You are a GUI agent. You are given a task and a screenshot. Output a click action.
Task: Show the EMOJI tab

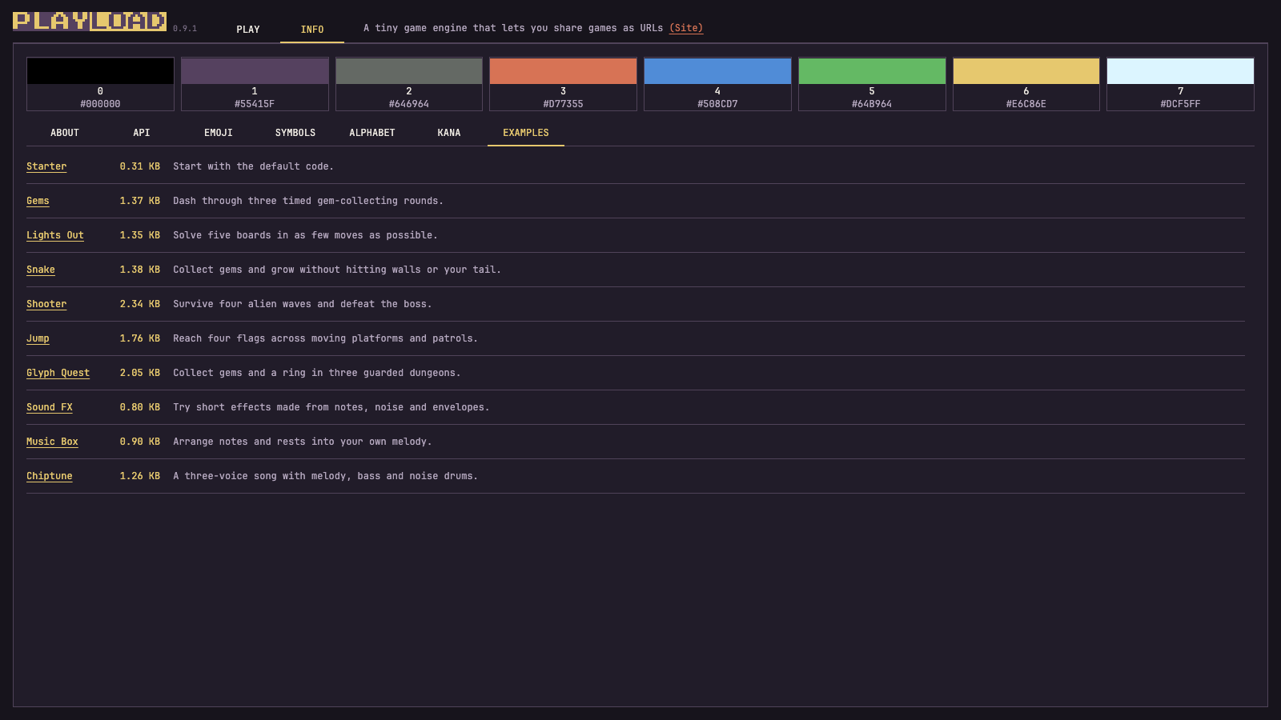tap(219, 133)
